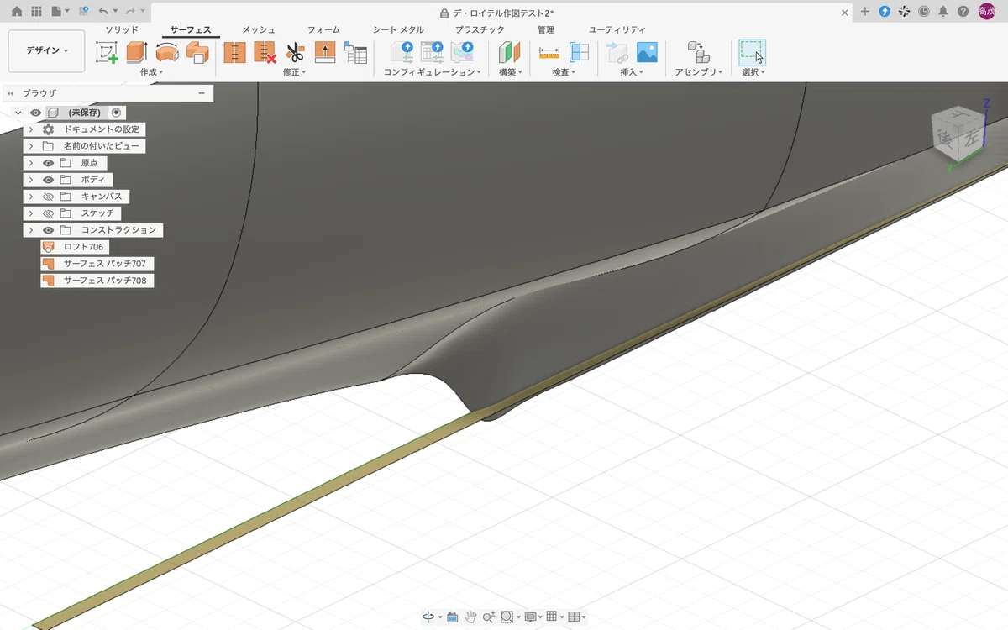Open the 挿入 dropdown menu
The height and width of the screenshot is (630, 1008).
click(x=632, y=73)
